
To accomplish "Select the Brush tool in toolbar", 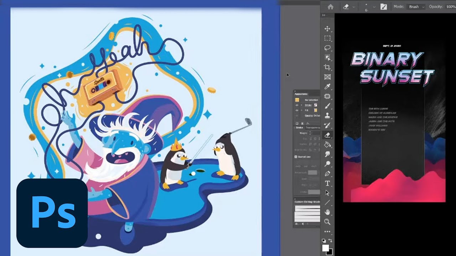I will [327, 106].
